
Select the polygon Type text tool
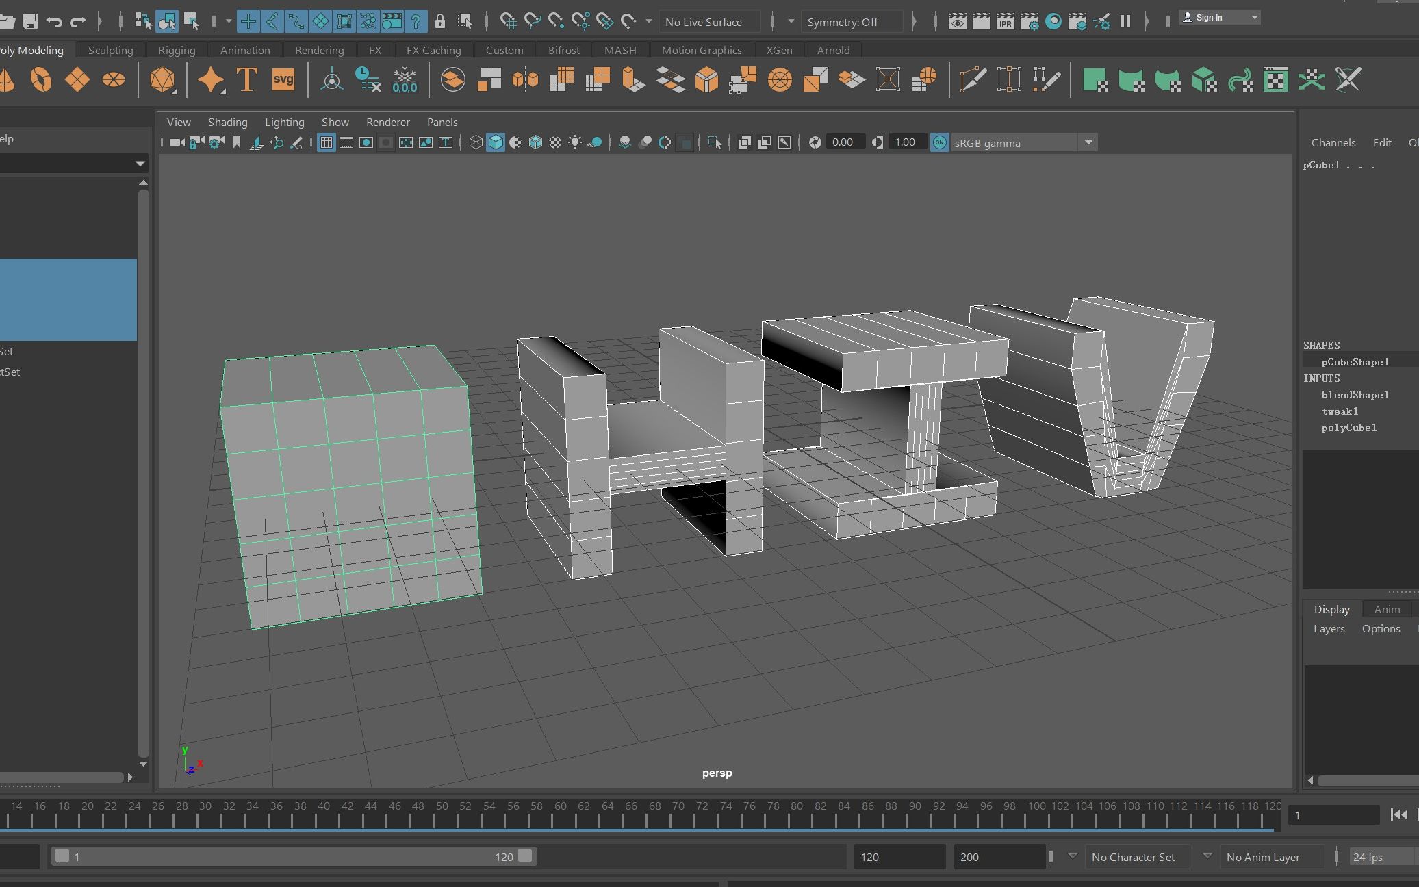246,79
